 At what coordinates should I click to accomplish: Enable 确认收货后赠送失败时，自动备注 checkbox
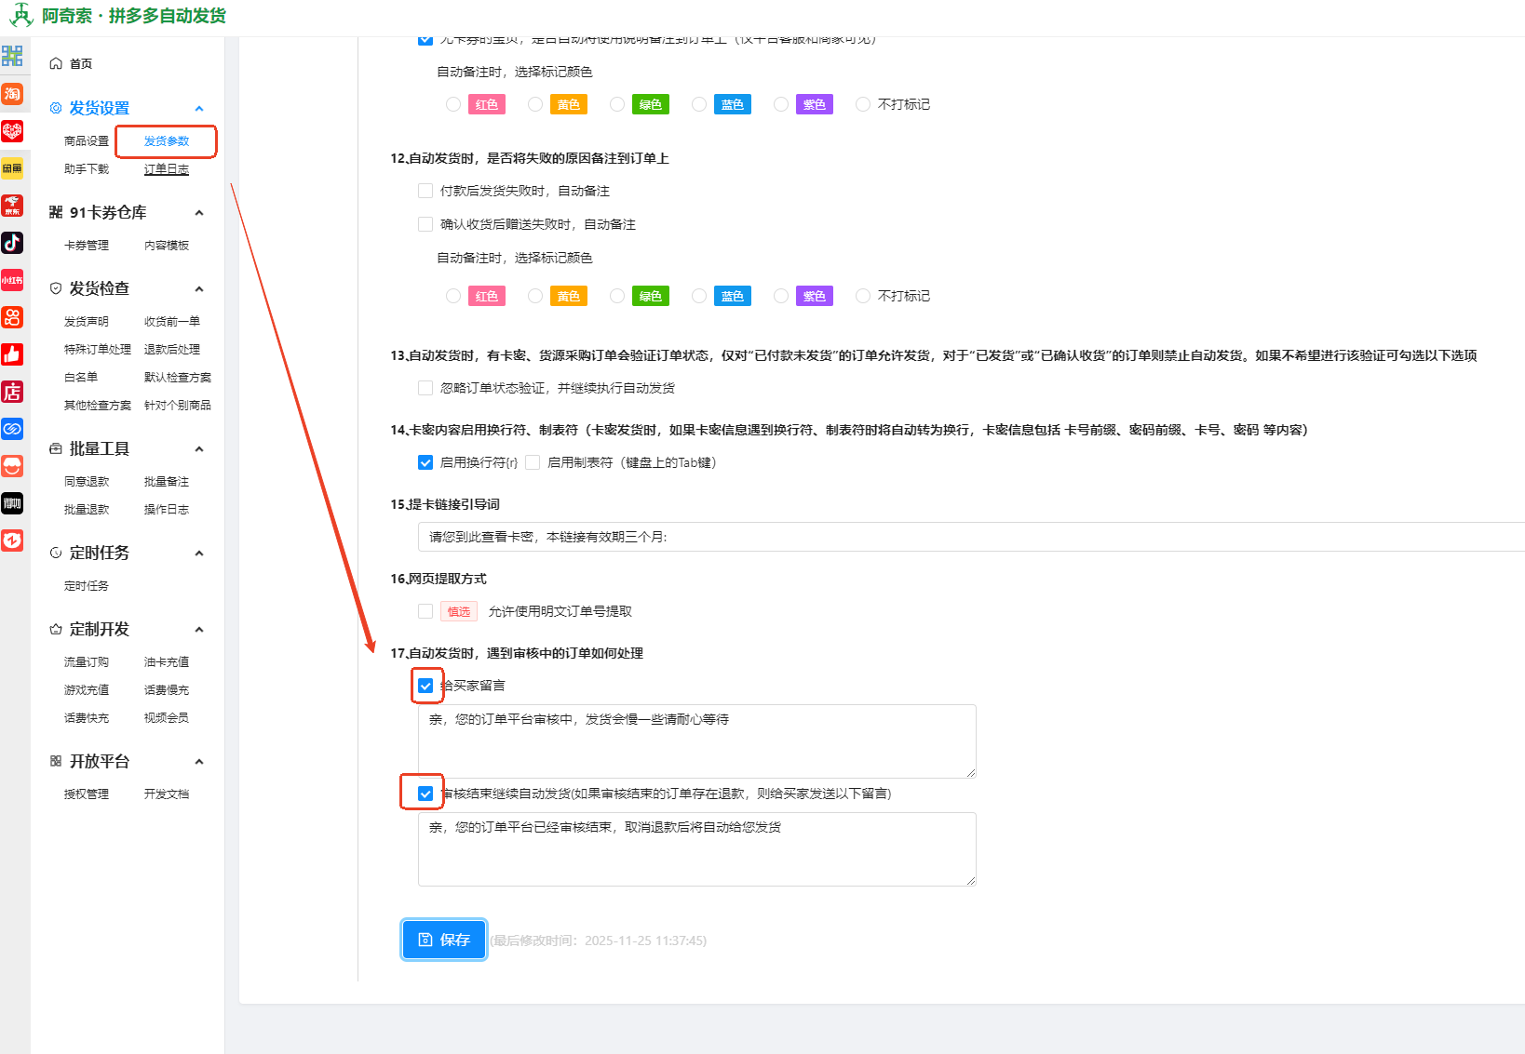click(x=425, y=224)
